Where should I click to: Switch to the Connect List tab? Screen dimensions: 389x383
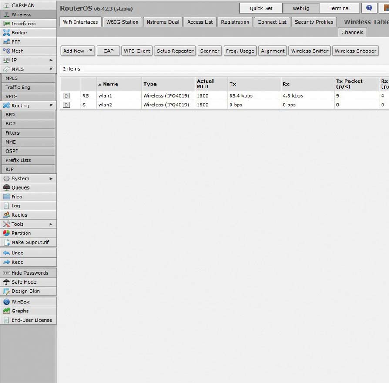click(272, 22)
